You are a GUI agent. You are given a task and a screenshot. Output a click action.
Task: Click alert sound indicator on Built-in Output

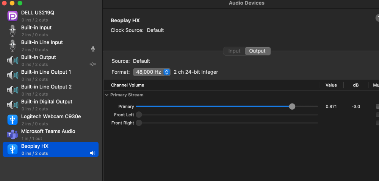(92, 64)
